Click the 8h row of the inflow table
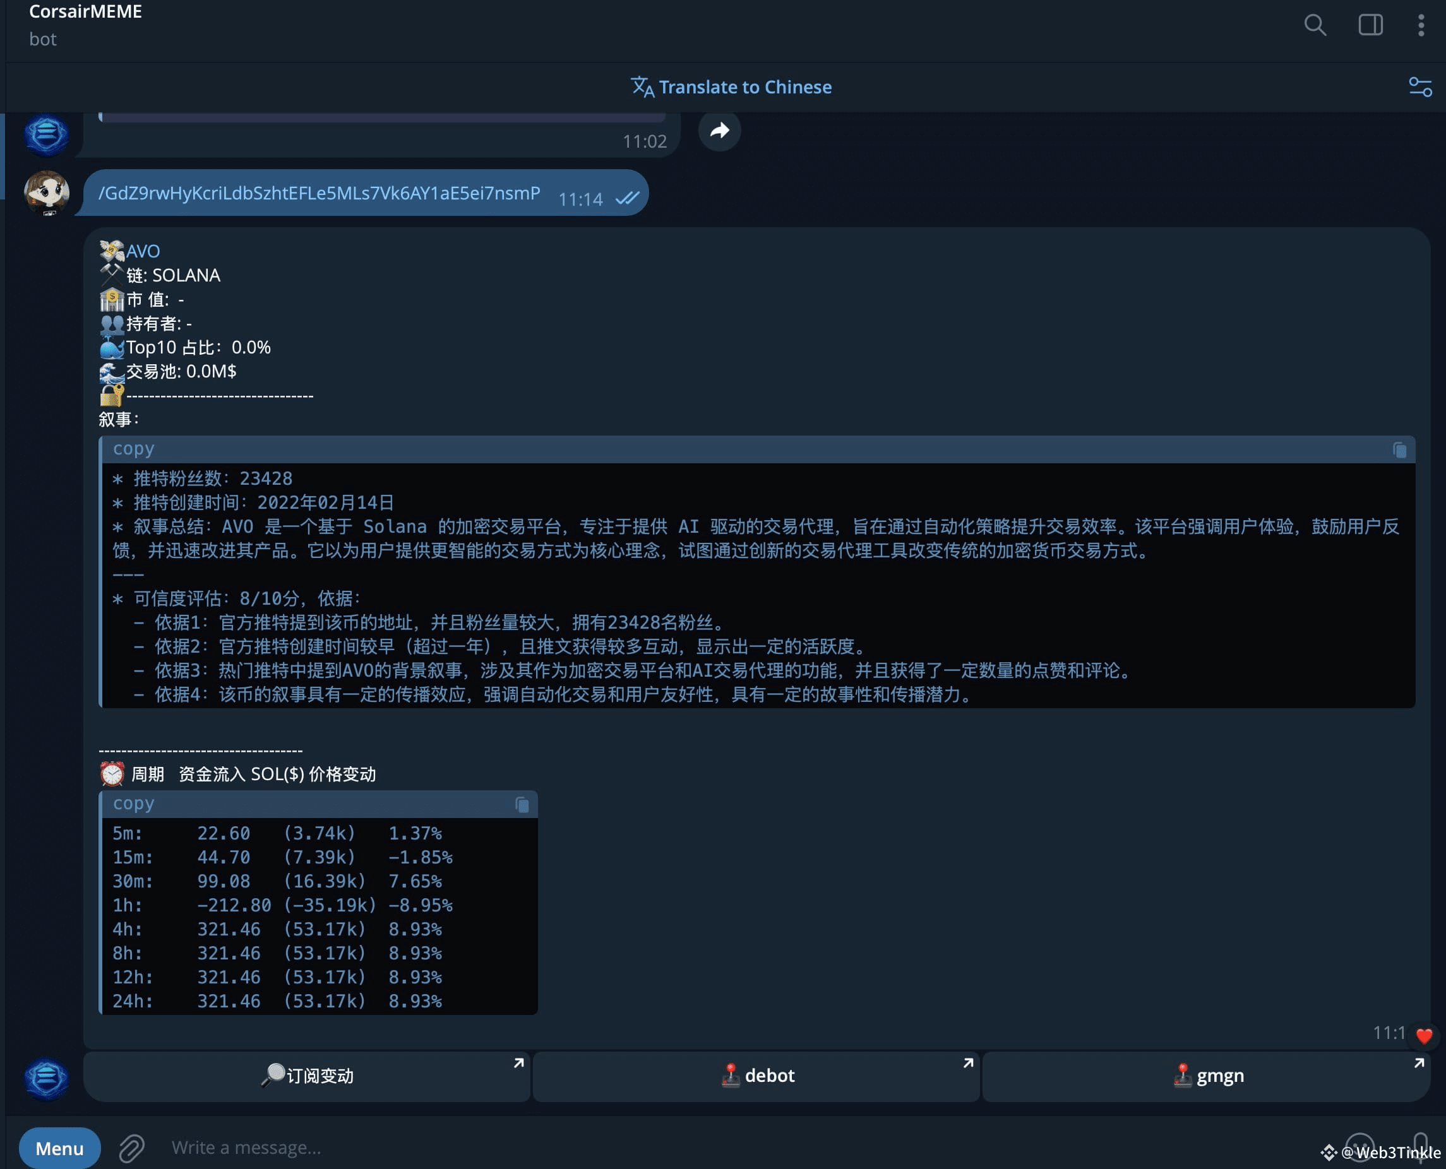The image size is (1446, 1169). (x=277, y=954)
